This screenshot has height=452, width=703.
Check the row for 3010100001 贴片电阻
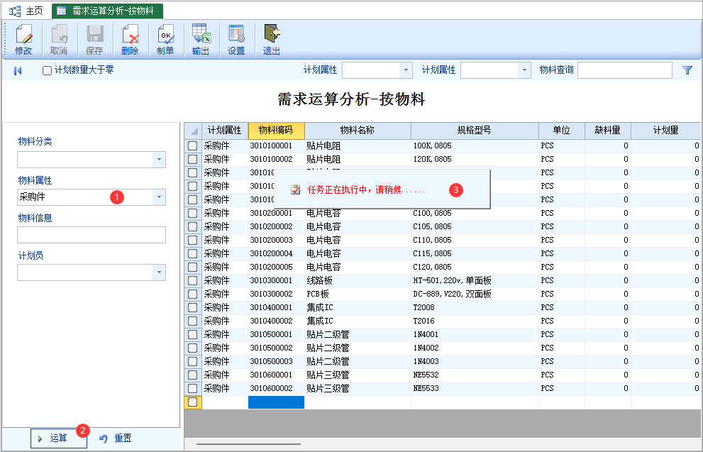pyautogui.click(x=193, y=145)
